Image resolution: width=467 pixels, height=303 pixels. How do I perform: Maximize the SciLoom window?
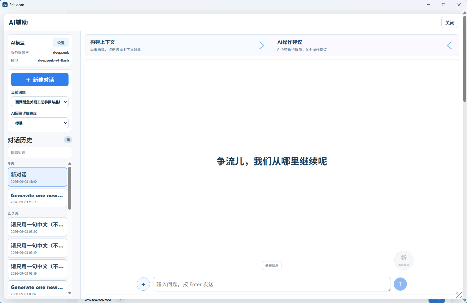click(x=444, y=5)
